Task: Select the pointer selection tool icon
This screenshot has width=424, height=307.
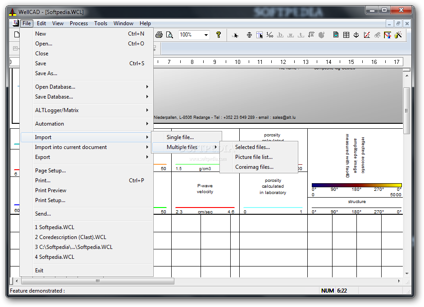Action: 235,35
